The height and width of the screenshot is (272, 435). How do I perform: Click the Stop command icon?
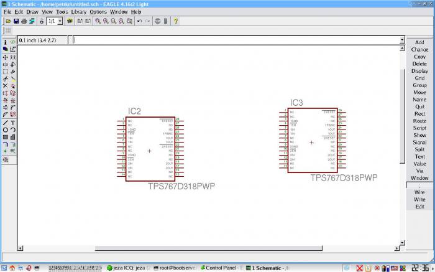pyautogui.click(x=158, y=21)
